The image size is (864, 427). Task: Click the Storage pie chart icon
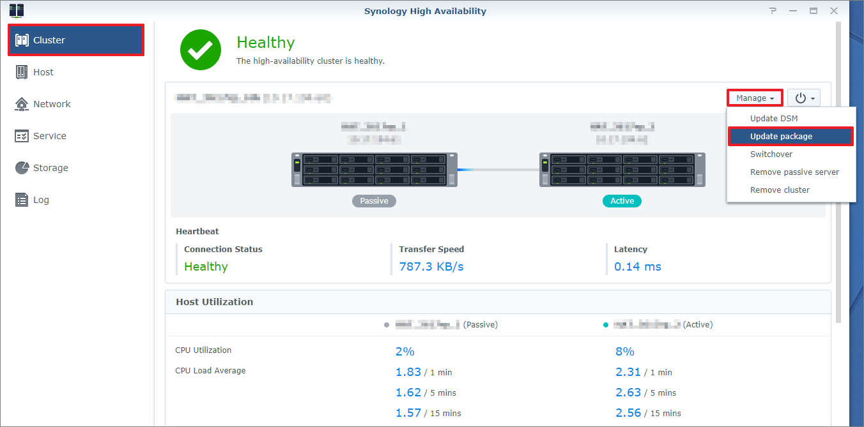click(22, 168)
